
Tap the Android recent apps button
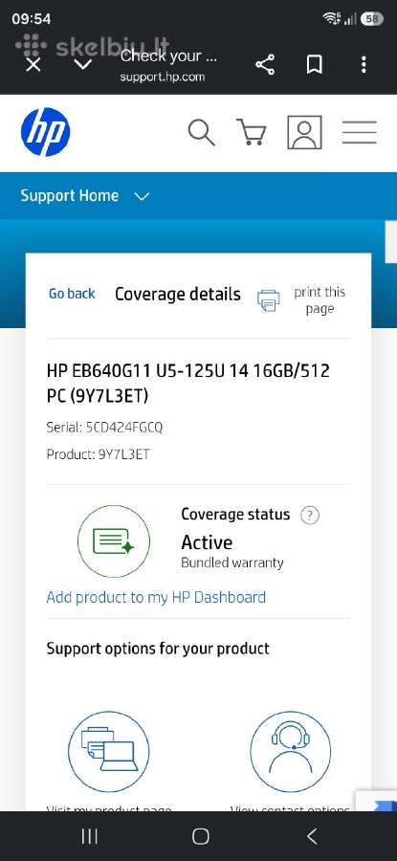90,836
